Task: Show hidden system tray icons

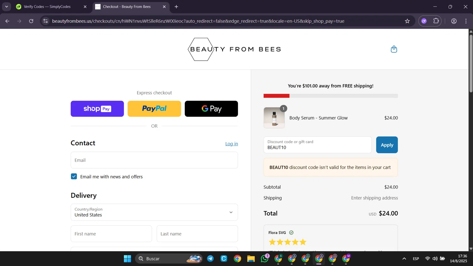Action: (404, 259)
